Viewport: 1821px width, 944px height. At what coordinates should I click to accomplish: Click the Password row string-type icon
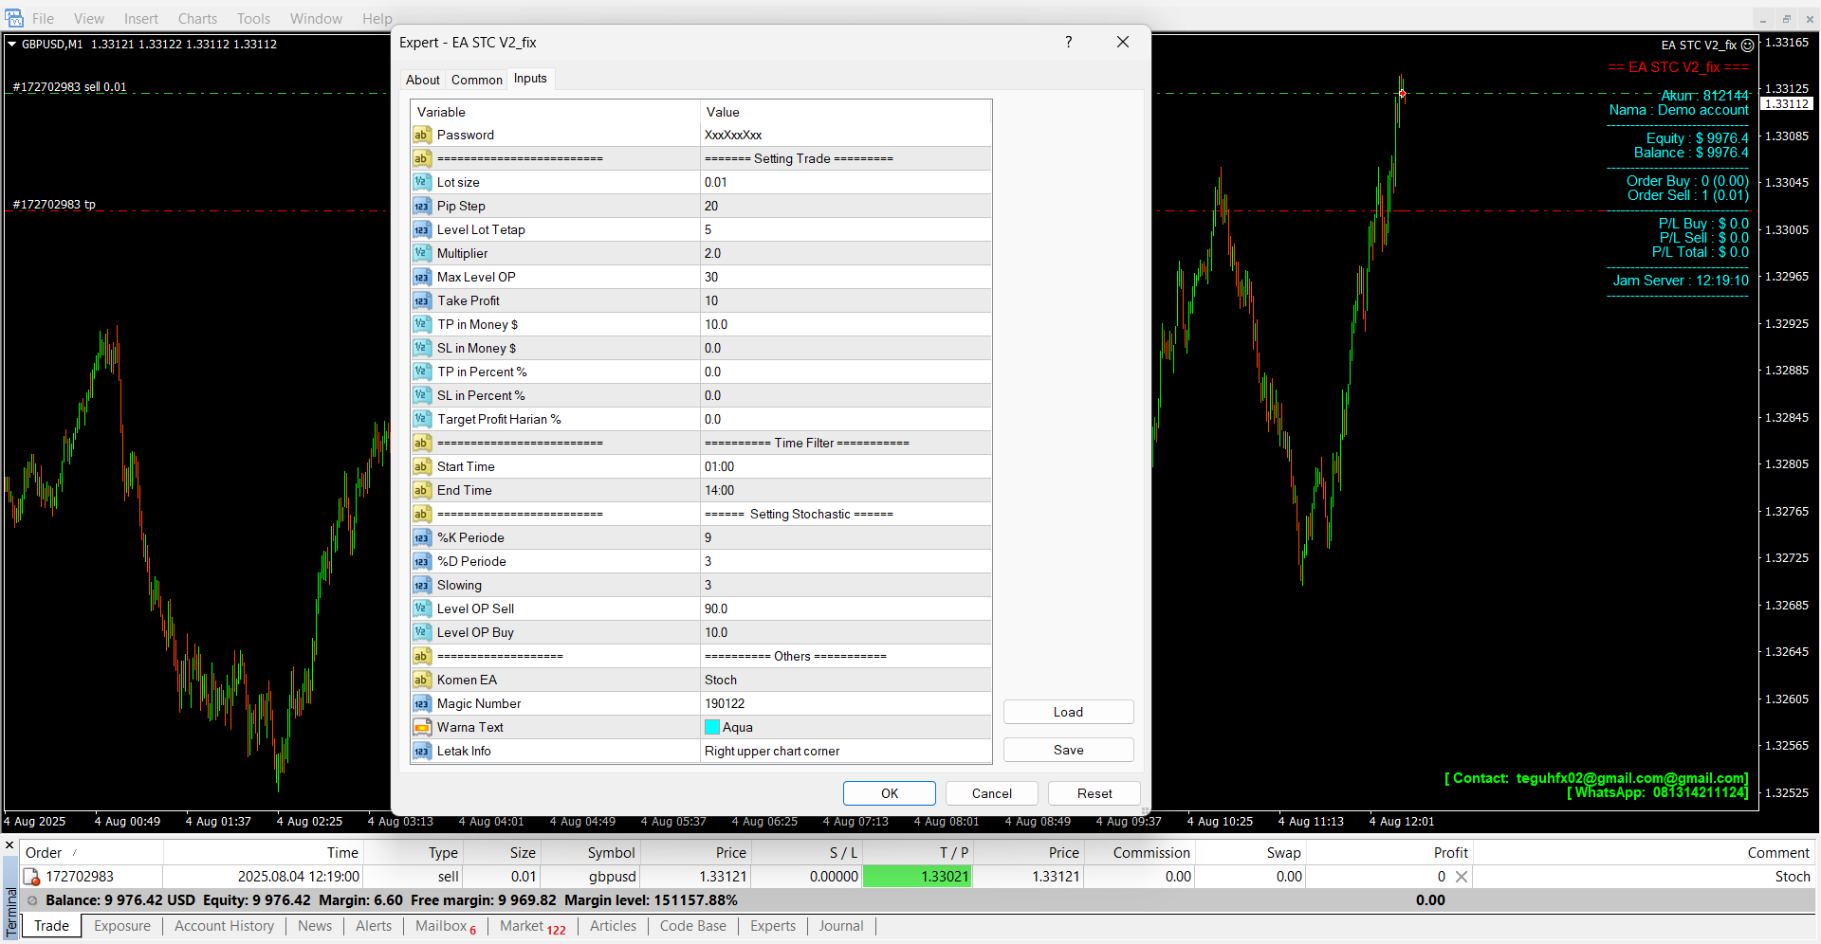click(422, 136)
